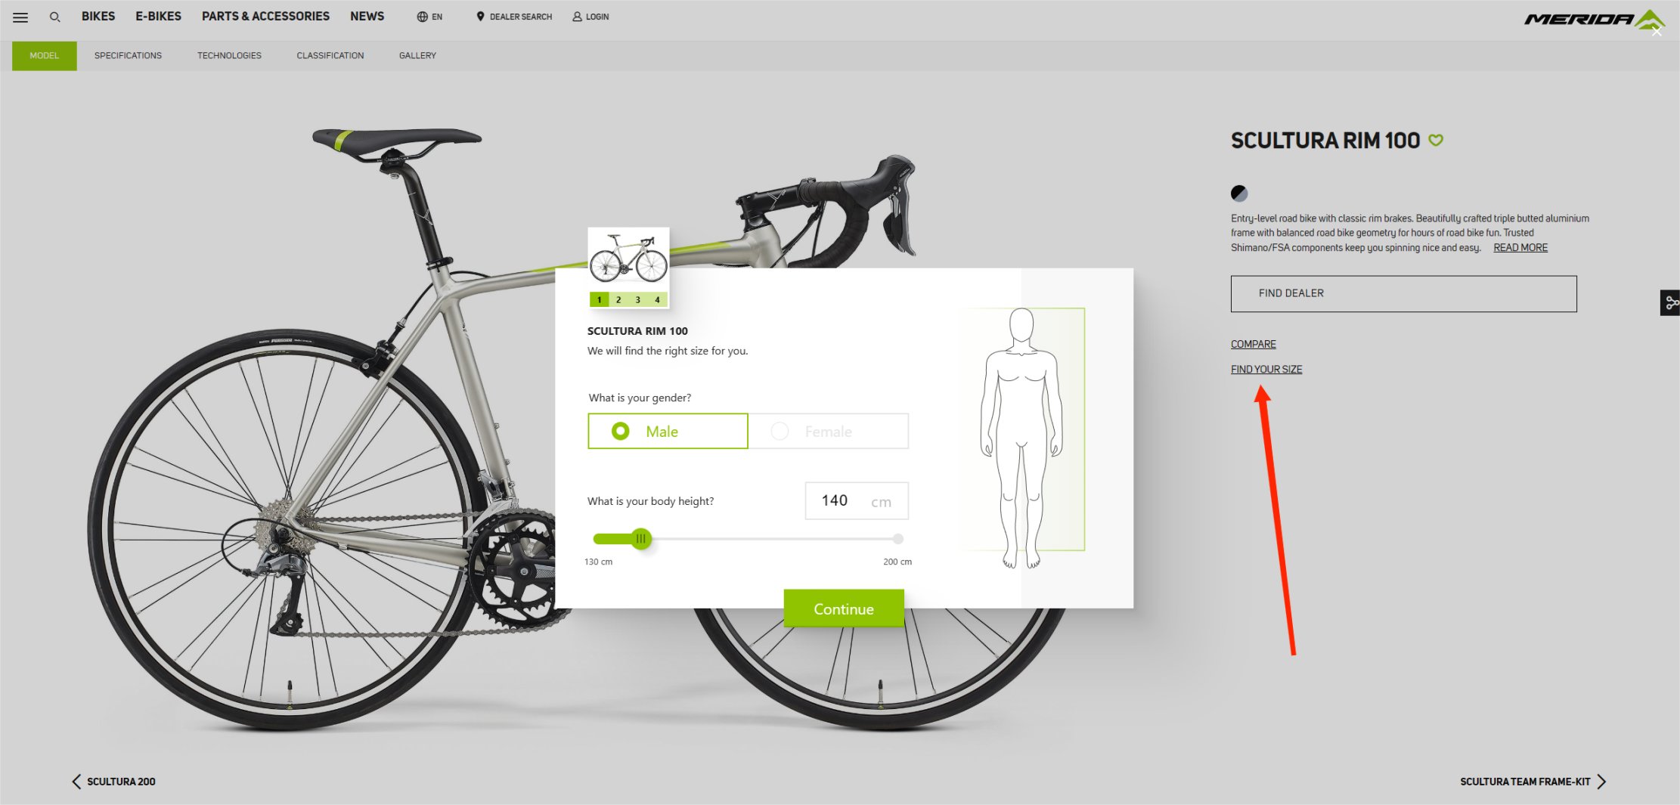The image size is (1680, 805).
Task: Close the size finder with X icon
Action: point(1657,32)
